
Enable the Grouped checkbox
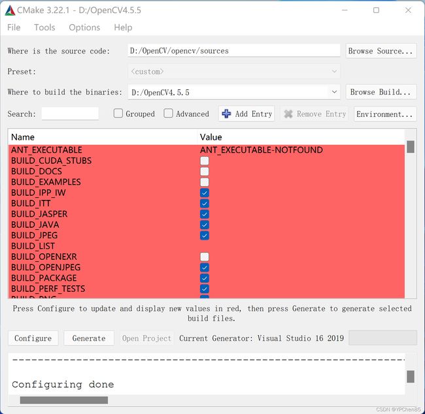pyautogui.click(x=118, y=113)
